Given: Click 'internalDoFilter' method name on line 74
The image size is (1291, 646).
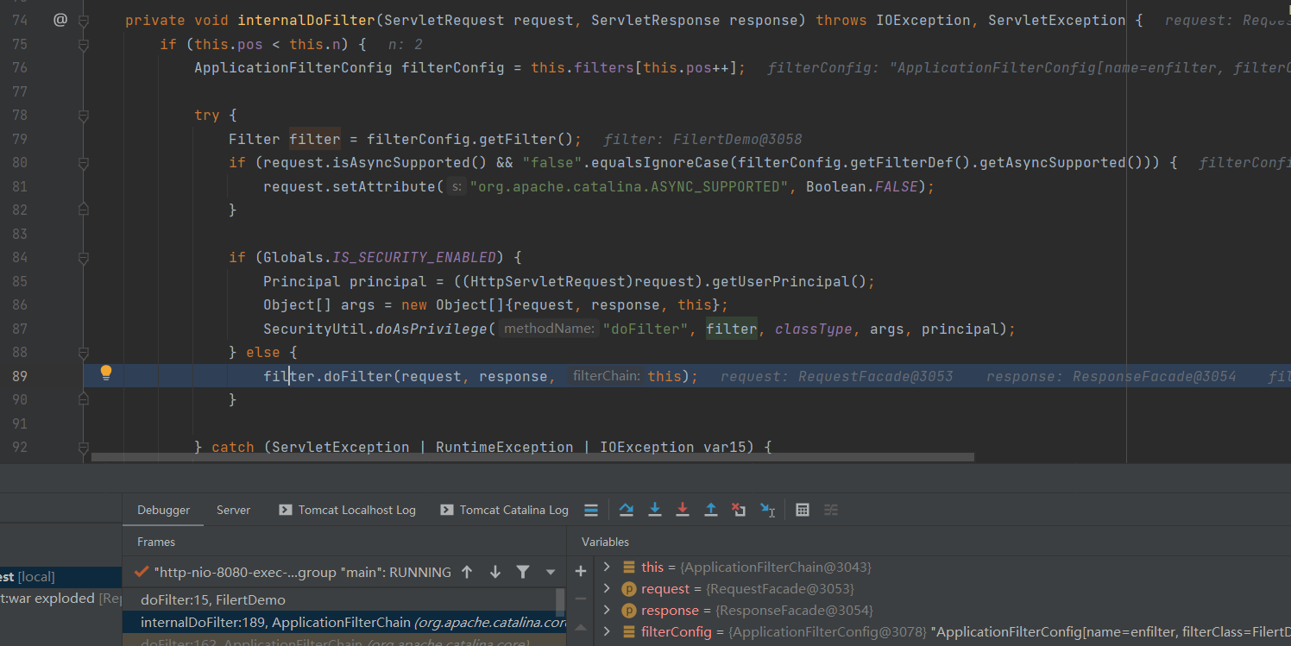Looking at the screenshot, I should click(306, 20).
